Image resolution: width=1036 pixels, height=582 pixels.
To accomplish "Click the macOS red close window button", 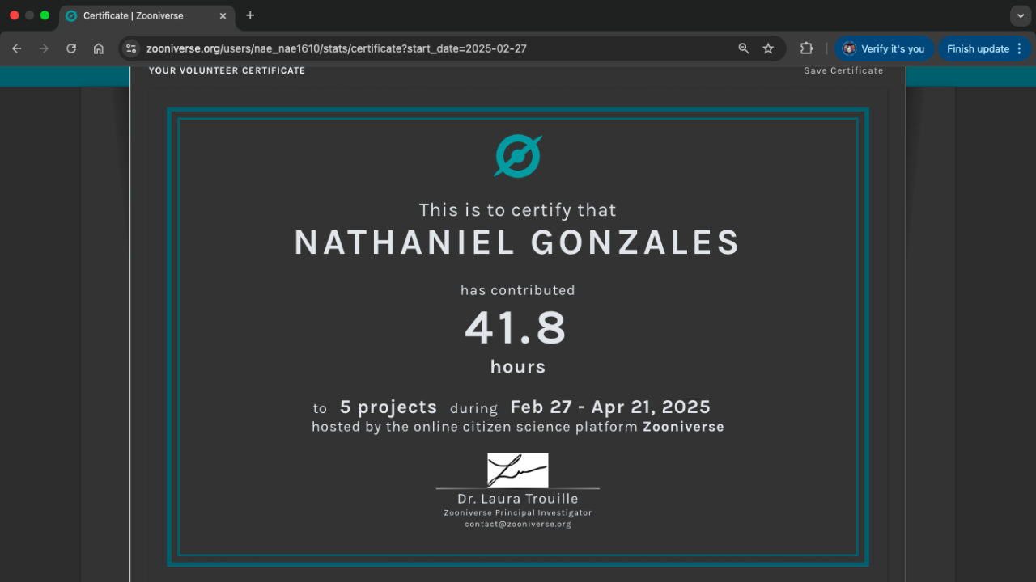I will [x=15, y=15].
